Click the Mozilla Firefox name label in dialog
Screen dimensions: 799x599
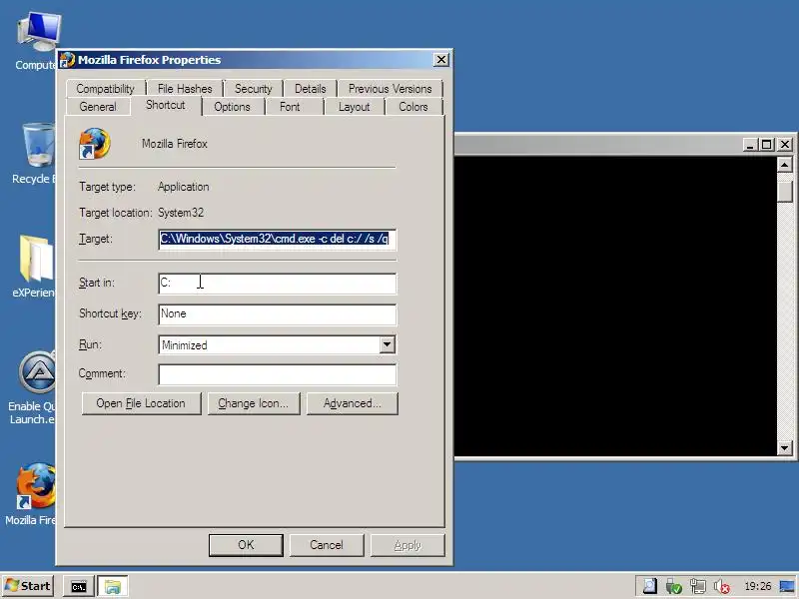pos(175,144)
